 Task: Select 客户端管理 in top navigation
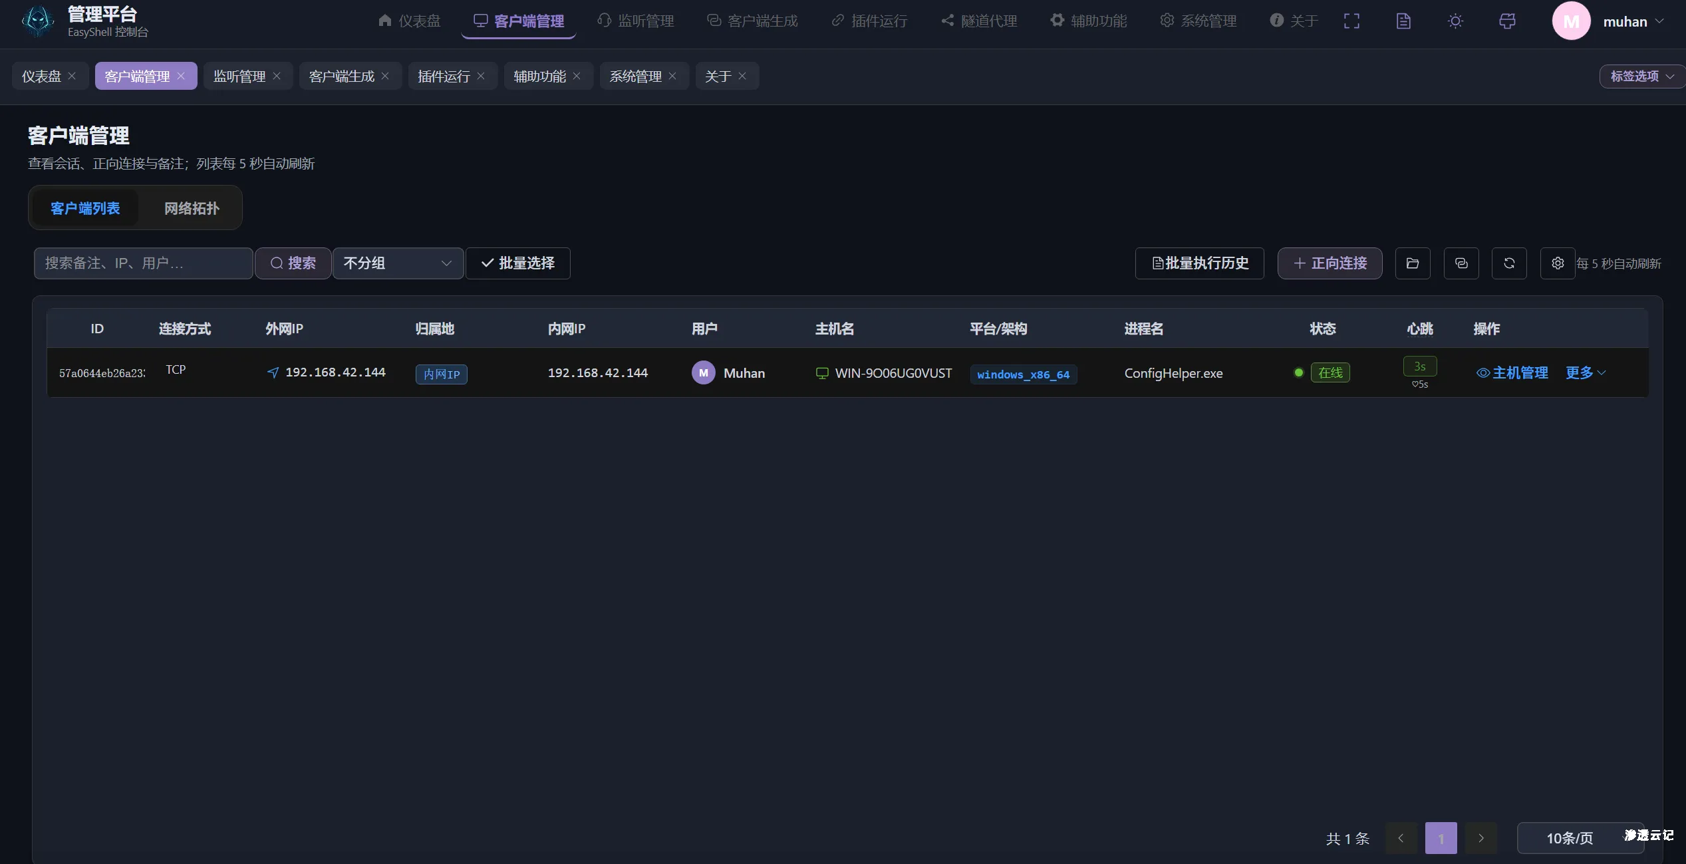click(x=519, y=21)
